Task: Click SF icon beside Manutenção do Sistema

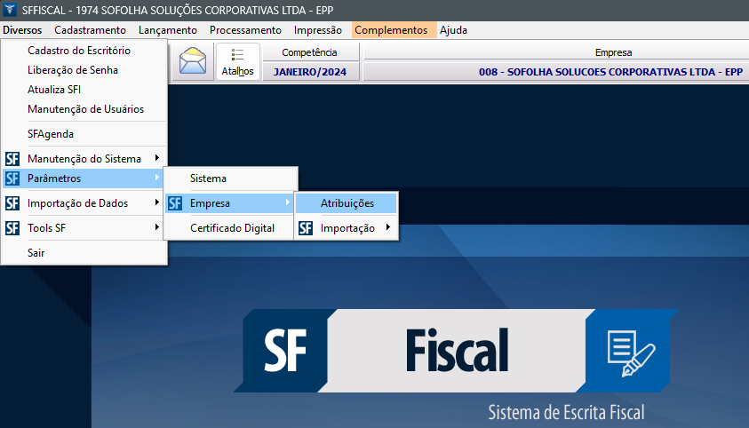Action: [x=12, y=159]
